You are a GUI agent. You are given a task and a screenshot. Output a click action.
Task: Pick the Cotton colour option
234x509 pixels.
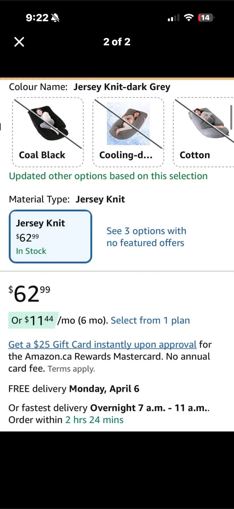(203, 132)
